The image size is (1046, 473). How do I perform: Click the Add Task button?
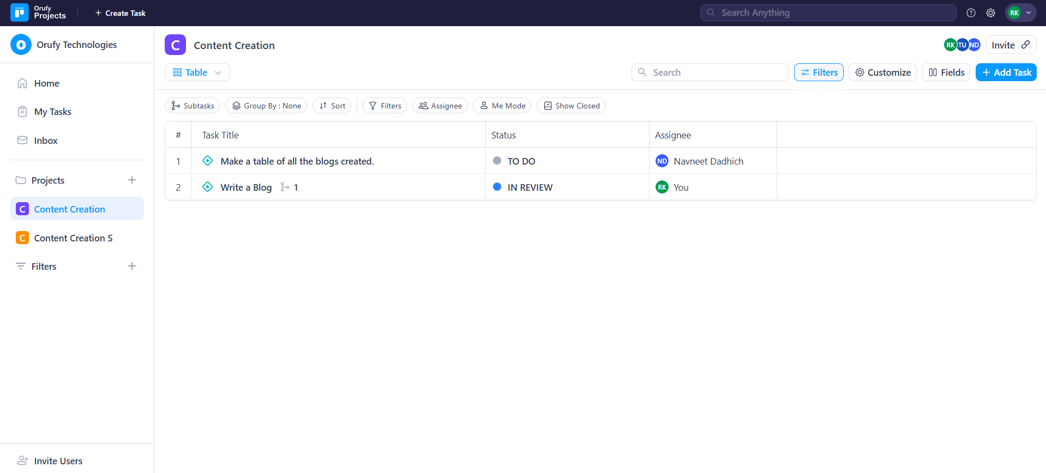1006,72
